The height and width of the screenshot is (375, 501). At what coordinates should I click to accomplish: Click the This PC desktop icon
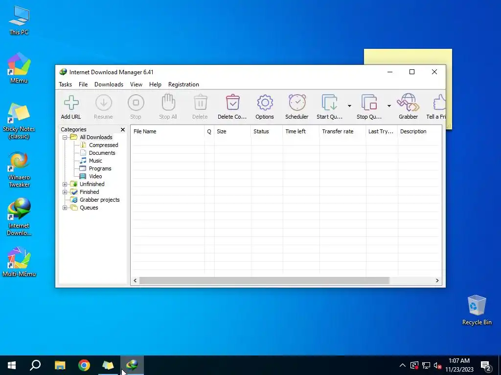pyautogui.click(x=19, y=20)
